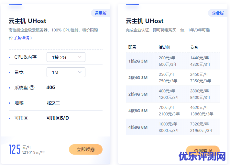Click the 北京二 region value
230x165 pixels.
(53, 103)
